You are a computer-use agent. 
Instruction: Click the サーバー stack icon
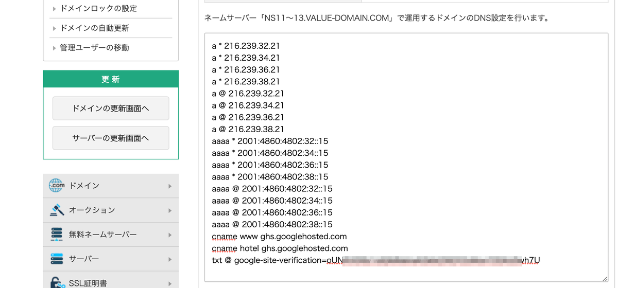tap(56, 259)
